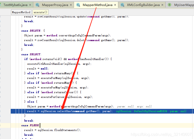Click the 'result = null;' line
194x139 pixels.
38,69
